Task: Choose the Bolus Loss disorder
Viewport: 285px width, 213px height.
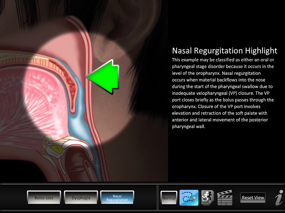Action: tap(44, 198)
